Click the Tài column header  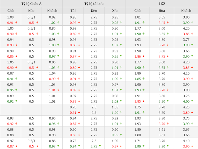(73, 11)
